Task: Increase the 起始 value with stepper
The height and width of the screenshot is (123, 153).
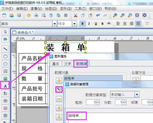Action: [98, 101]
